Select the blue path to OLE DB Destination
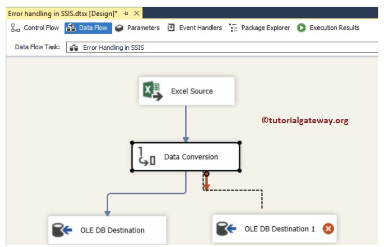 click(x=147, y=194)
